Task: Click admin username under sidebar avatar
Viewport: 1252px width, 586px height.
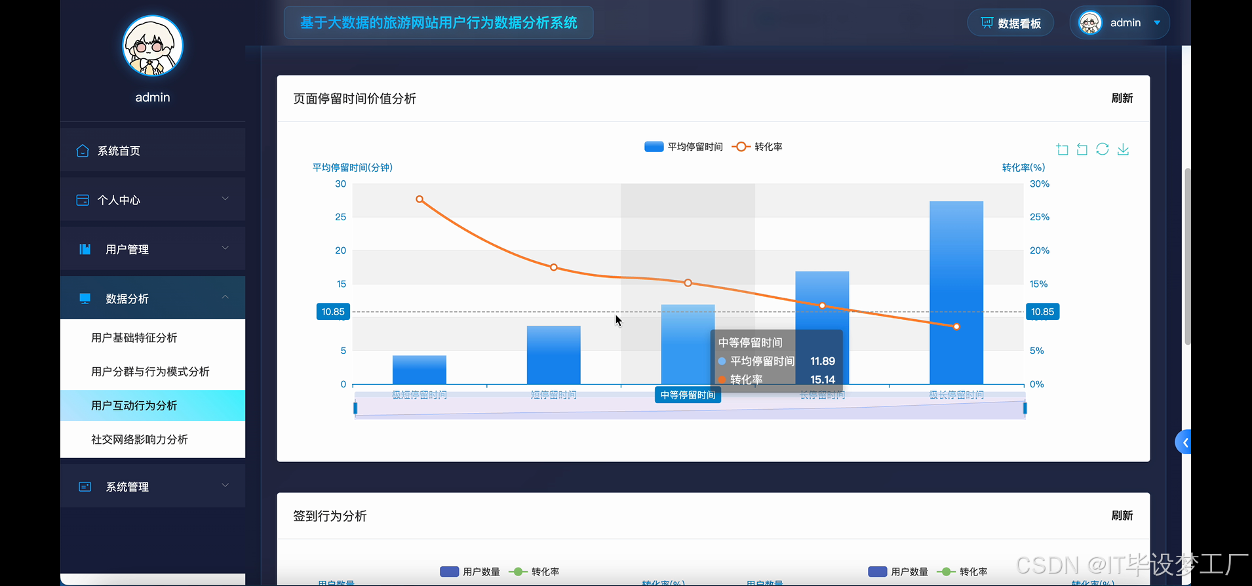Action: click(153, 97)
